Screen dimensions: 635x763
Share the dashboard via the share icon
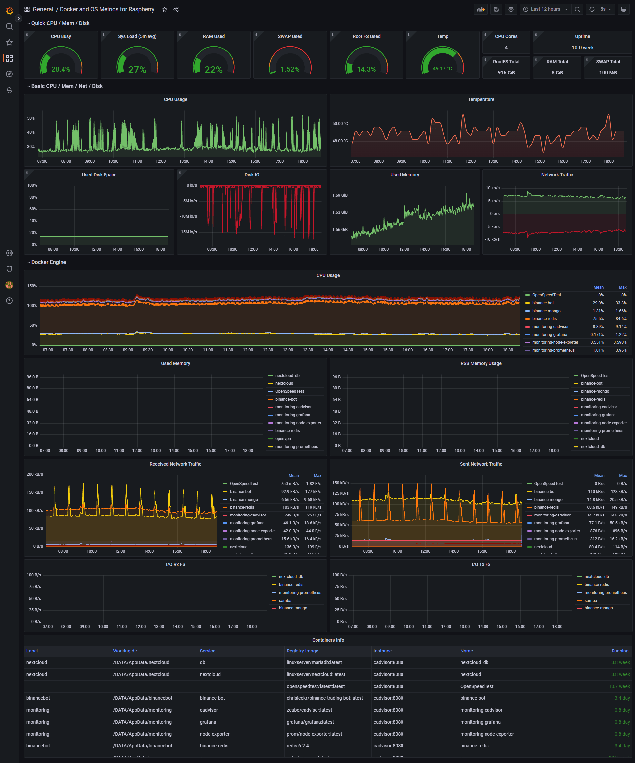click(x=176, y=10)
